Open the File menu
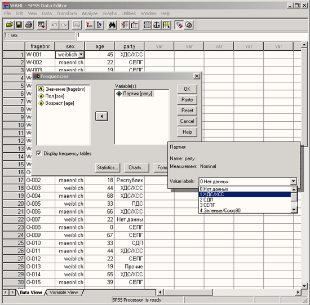Viewport: 310px width, 305px height. [7, 14]
